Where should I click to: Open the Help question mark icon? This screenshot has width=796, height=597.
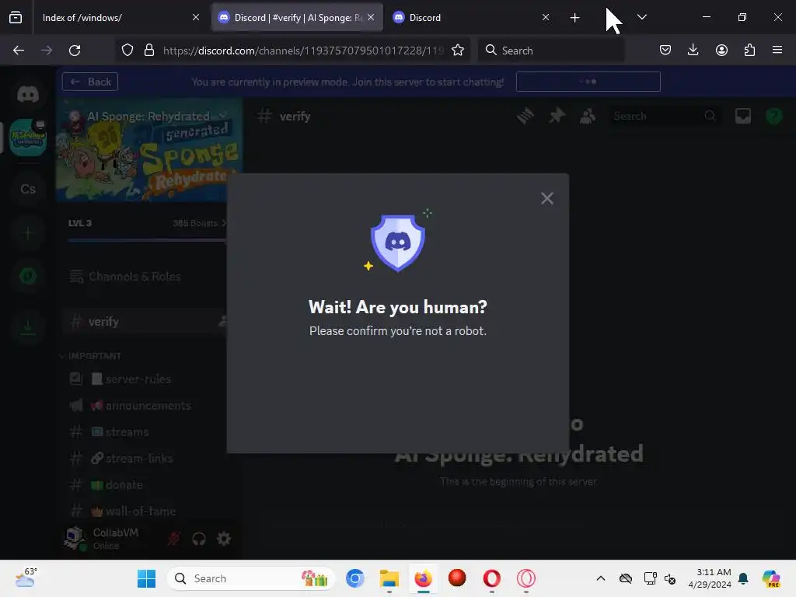pos(773,117)
